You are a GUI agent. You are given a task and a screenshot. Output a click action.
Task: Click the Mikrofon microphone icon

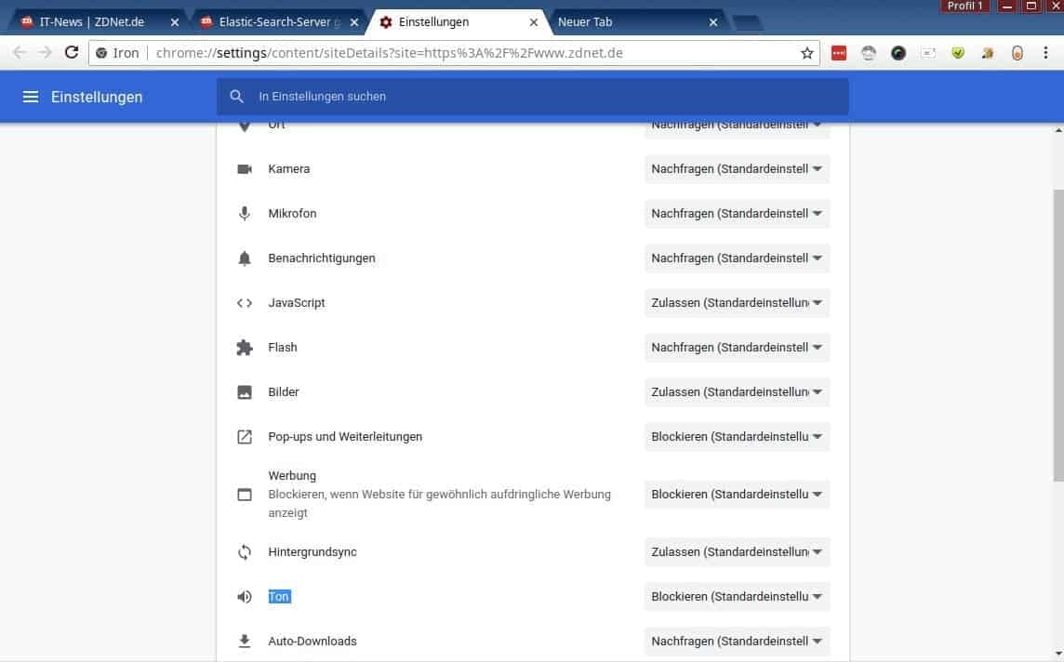245,214
